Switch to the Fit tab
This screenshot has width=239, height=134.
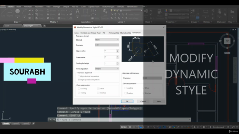point(104,33)
